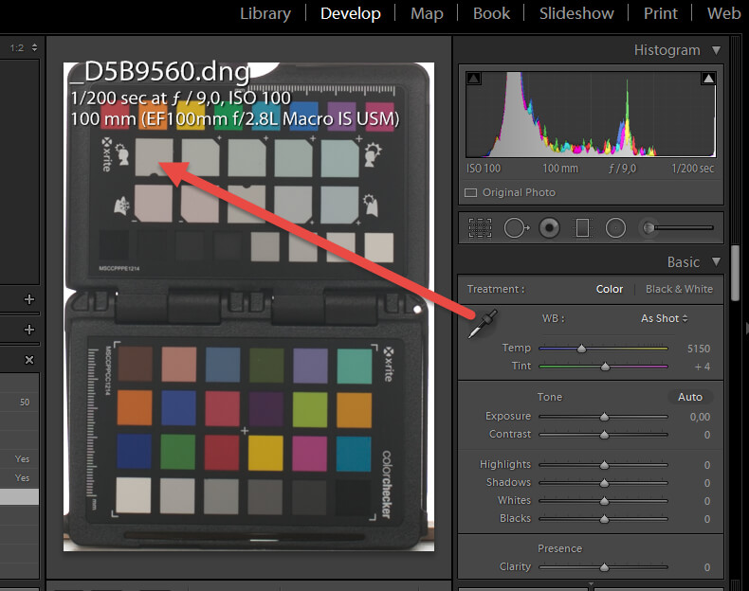
Task: Select the Spot Removal tool
Action: tap(517, 228)
